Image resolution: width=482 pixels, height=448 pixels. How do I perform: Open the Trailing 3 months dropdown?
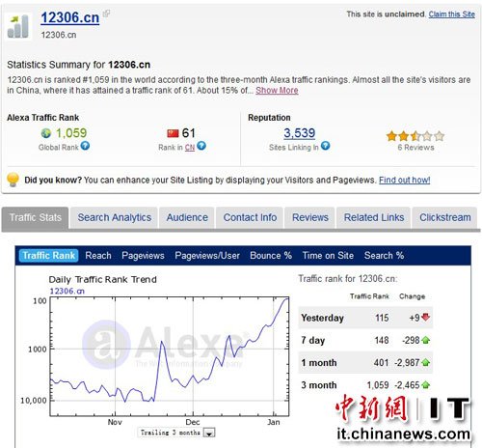click(176, 433)
